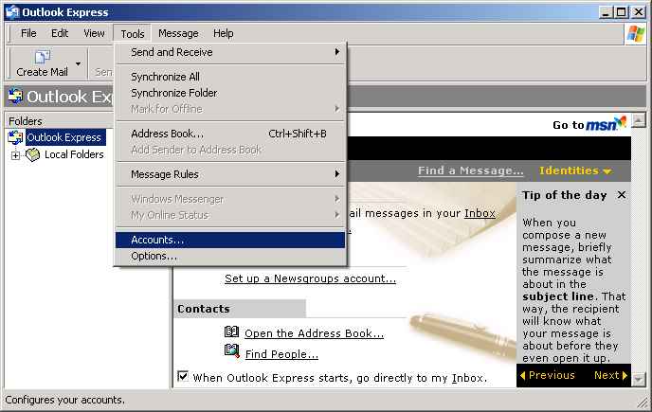Select Options... in the Tools menu
Image resolution: width=652 pixels, height=412 pixels.
[230, 256]
